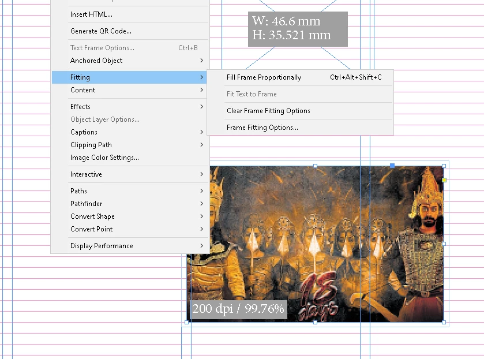Image resolution: width=484 pixels, height=359 pixels.
Task: Select Generate QR Code... menu entry
Action: click(130, 31)
